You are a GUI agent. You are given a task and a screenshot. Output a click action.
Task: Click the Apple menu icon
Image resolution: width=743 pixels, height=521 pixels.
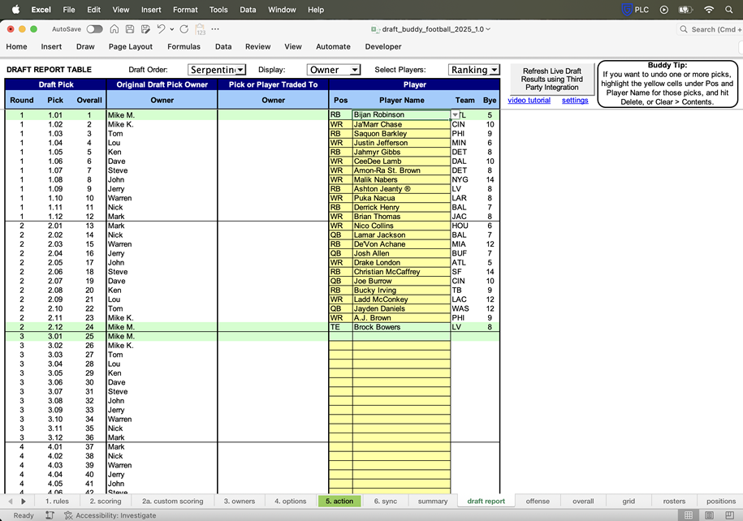(x=15, y=10)
